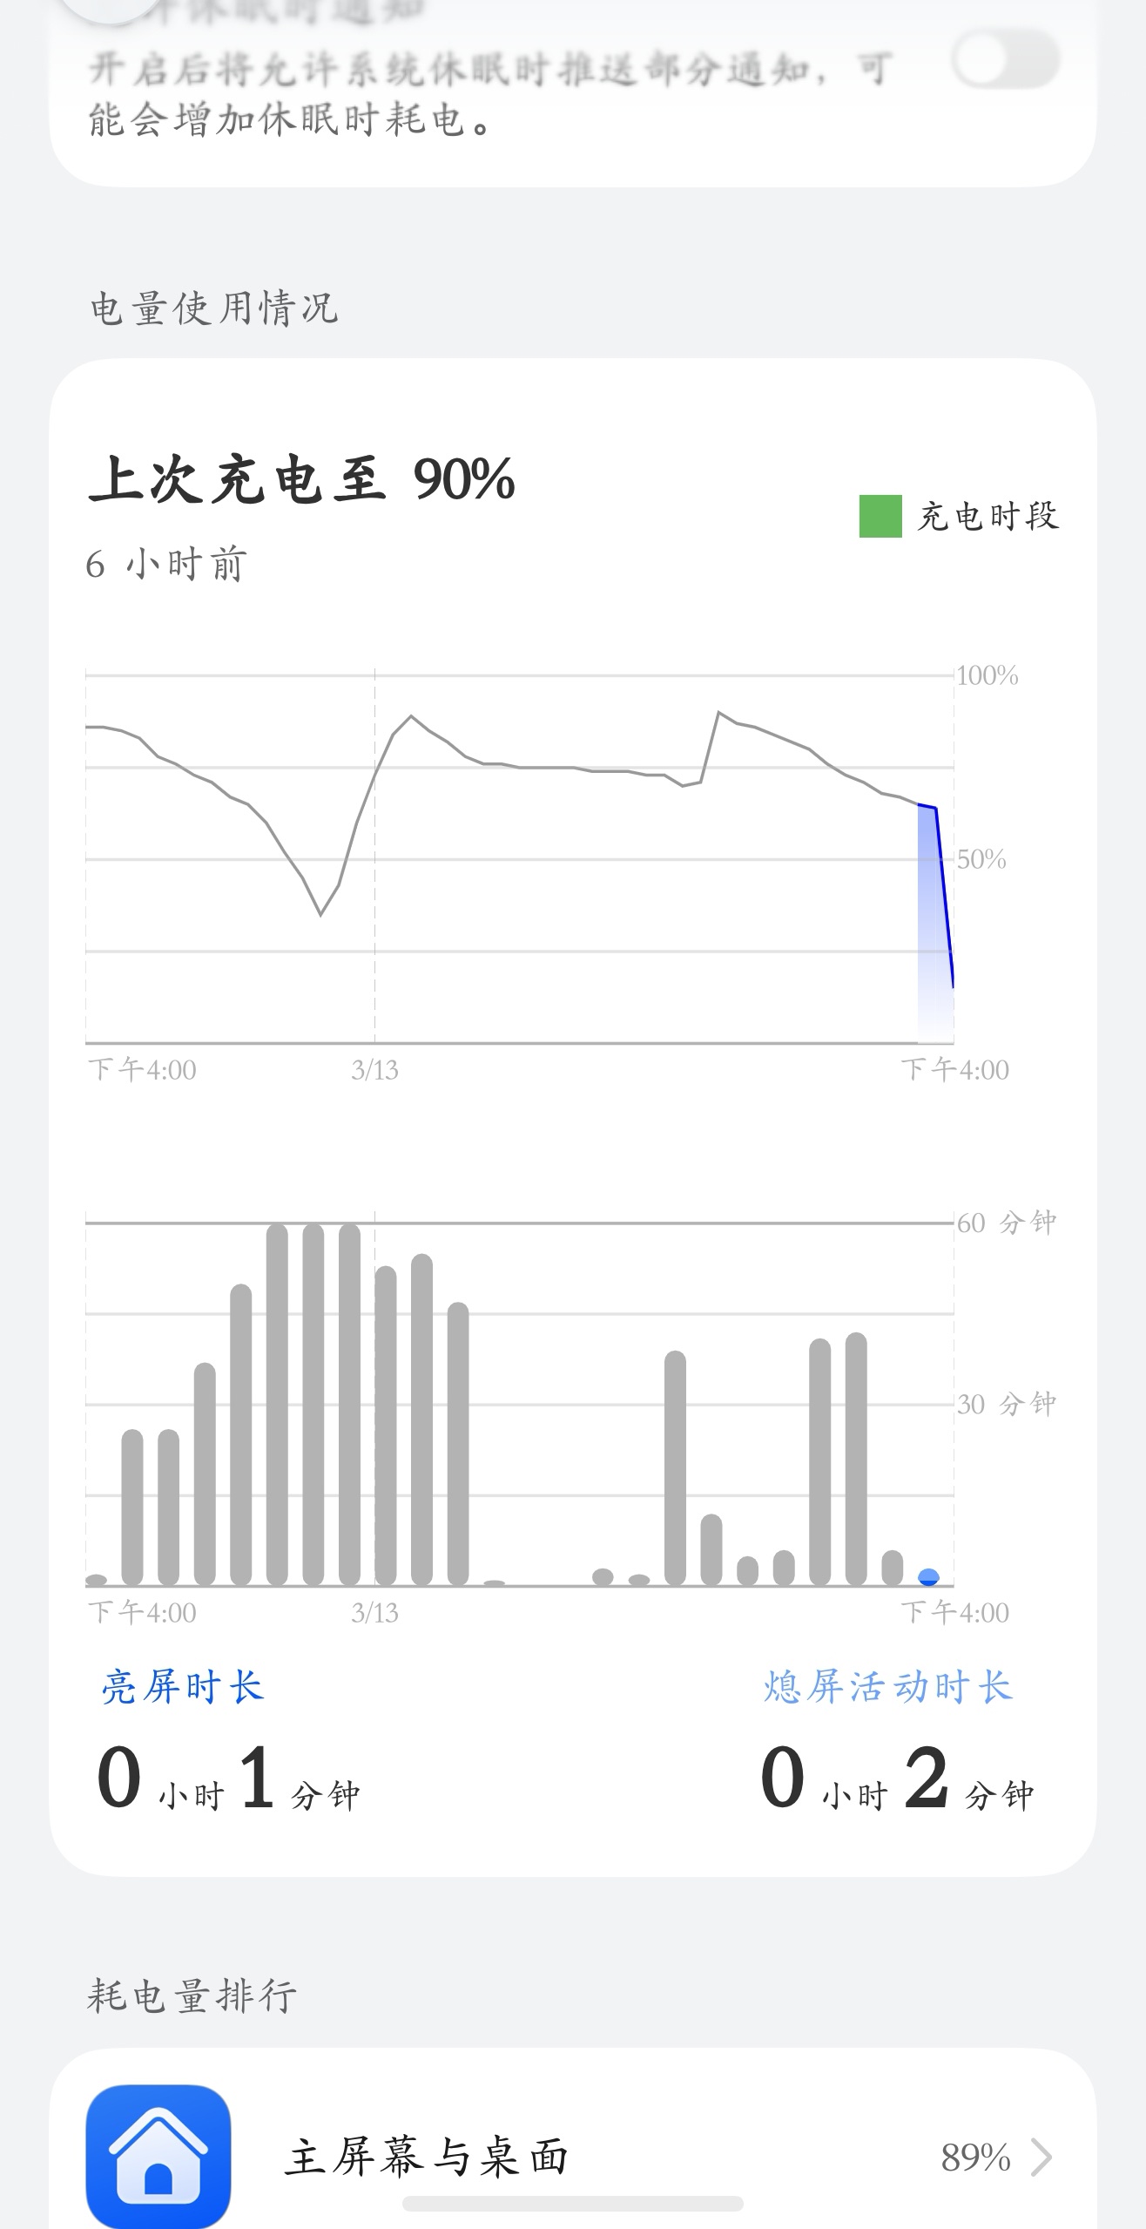Tap the green 充电时段 legend square
Viewport: 1146px width, 2229px height.
click(x=880, y=516)
